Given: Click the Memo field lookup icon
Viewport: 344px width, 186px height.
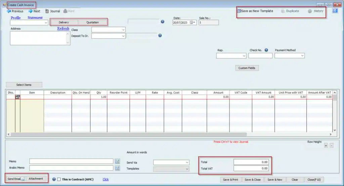Looking at the screenshot, I should coord(117,161).
